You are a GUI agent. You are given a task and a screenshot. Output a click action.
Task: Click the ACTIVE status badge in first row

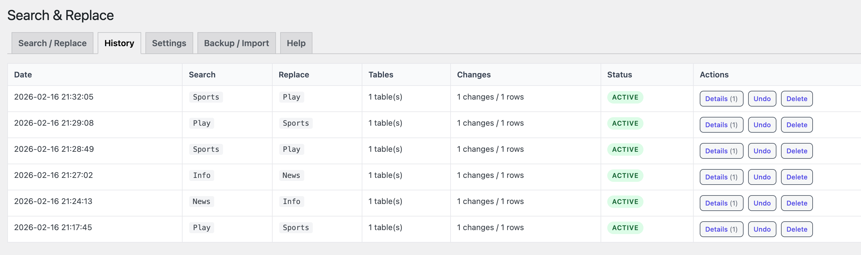coord(625,97)
